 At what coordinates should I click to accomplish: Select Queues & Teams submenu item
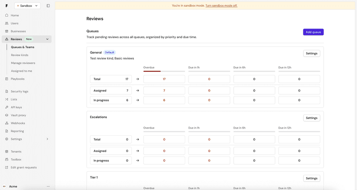[22, 47]
